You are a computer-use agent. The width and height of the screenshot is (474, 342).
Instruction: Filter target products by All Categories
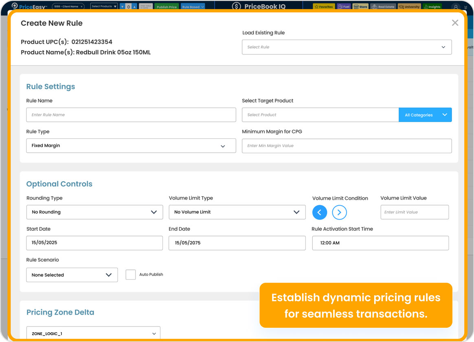425,115
